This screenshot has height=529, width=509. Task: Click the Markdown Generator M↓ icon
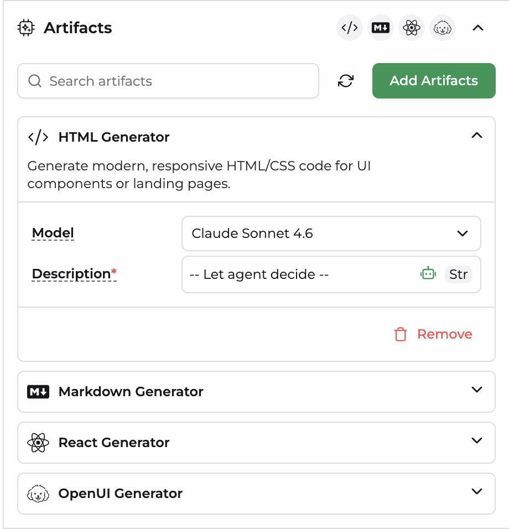[x=38, y=392]
